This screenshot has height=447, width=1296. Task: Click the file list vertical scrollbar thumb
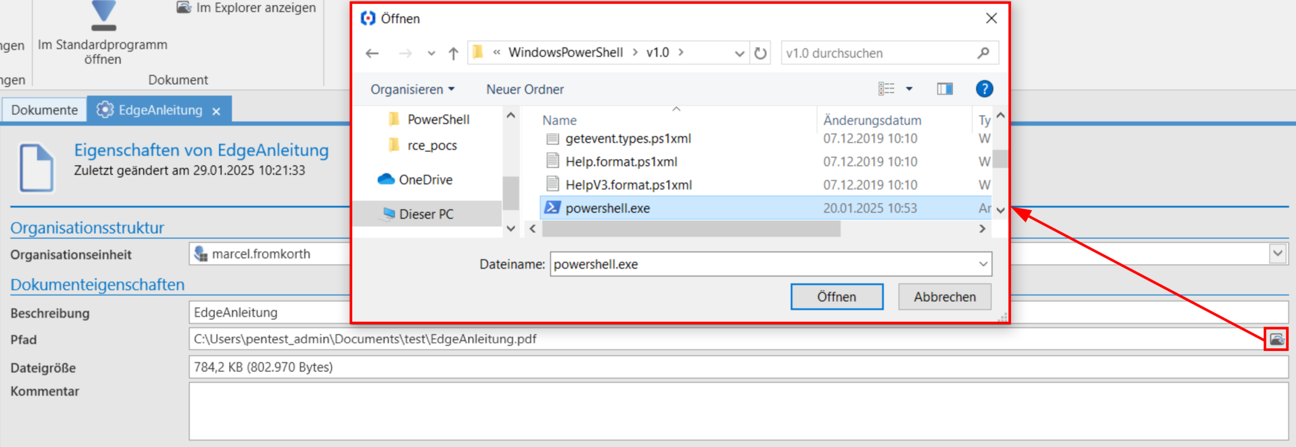pyautogui.click(x=1000, y=159)
